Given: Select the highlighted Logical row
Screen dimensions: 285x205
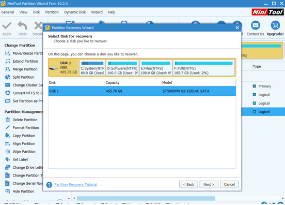Looking at the screenshot, I should click(263, 112).
